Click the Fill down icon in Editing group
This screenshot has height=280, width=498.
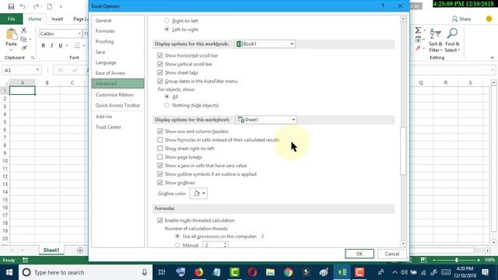click(x=418, y=40)
